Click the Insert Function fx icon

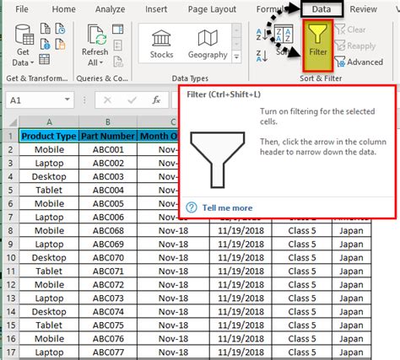[156, 99]
